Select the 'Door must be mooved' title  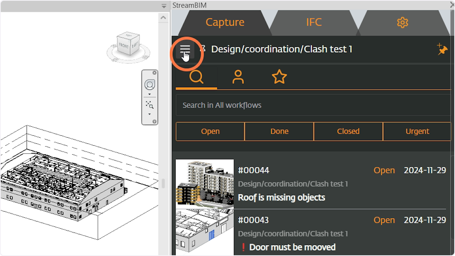click(x=292, y=247)
